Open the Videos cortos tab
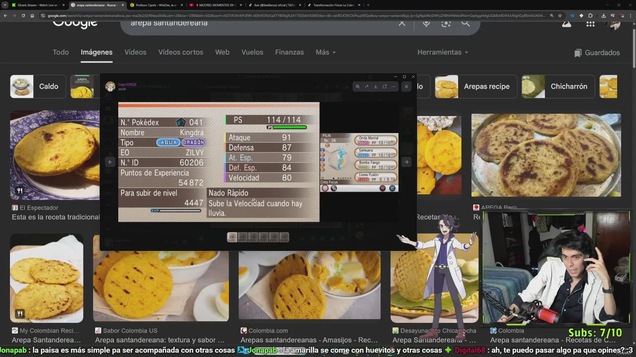 [x=181, y=52]
